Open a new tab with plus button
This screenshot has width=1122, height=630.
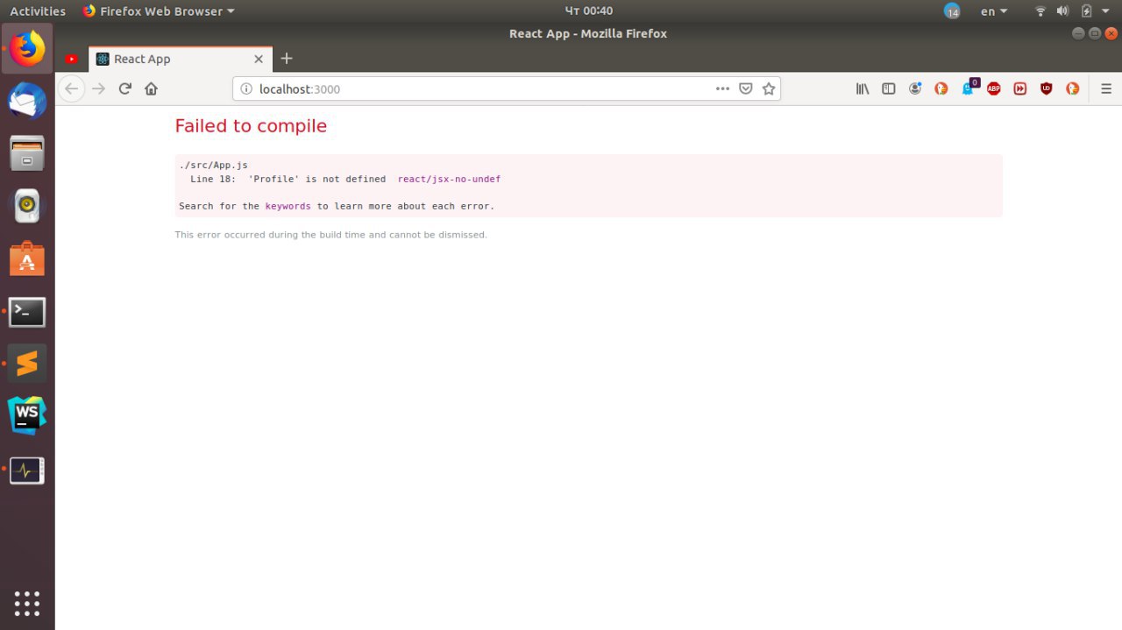click(x=287, y=59)
